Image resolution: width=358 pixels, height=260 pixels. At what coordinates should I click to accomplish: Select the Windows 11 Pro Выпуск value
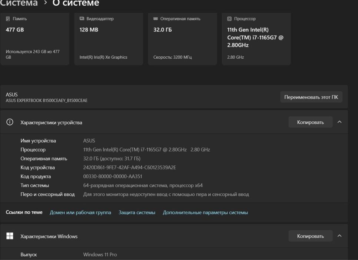pyautogui.click(x=100, y=254)
